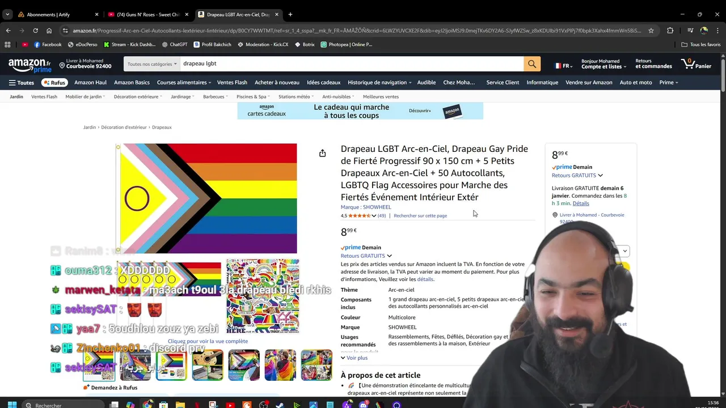Click Retours et commandes

coord(653,64)
